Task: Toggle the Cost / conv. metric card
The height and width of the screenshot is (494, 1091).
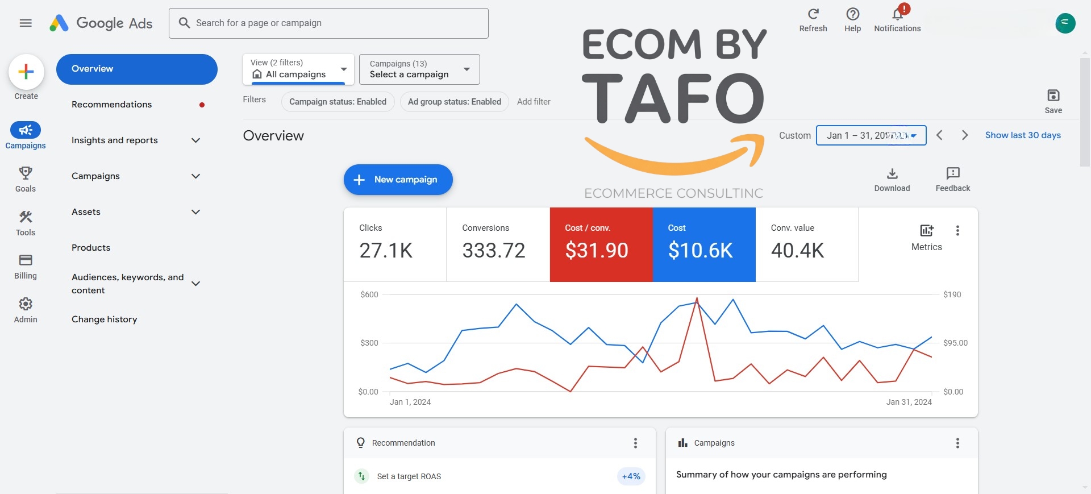Action: point(601,244)
